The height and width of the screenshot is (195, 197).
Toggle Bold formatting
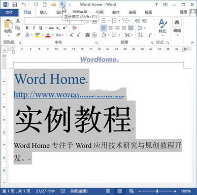click(27, 28)
